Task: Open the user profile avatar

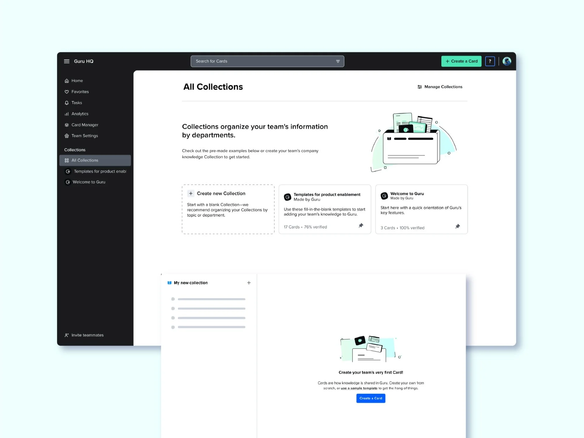Action: [x=507, y=61]
